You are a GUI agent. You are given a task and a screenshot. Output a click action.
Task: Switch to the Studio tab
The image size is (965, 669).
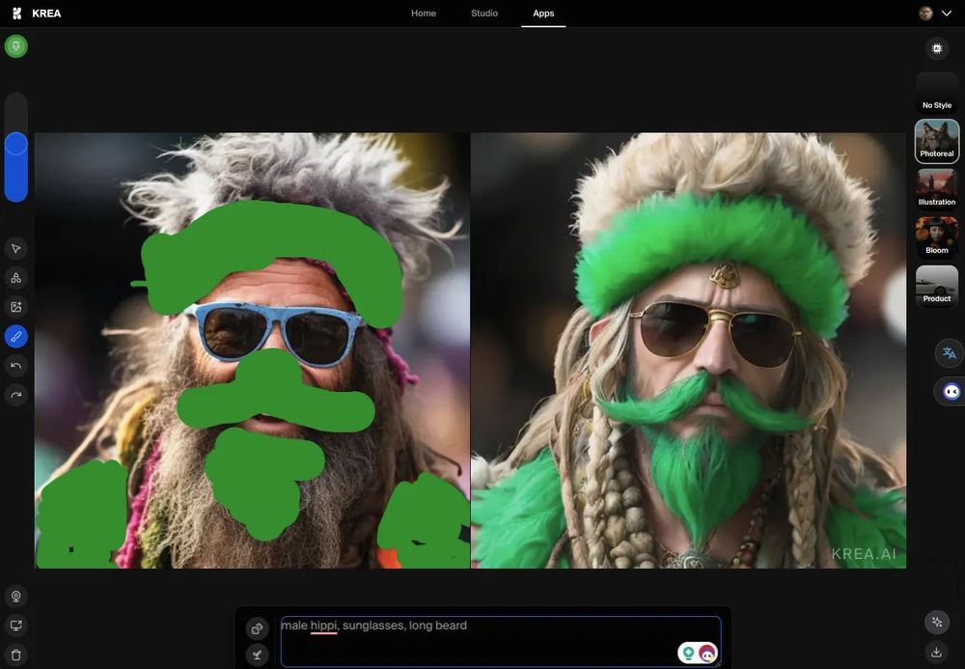pyautogui.click(x=484, y=11)
